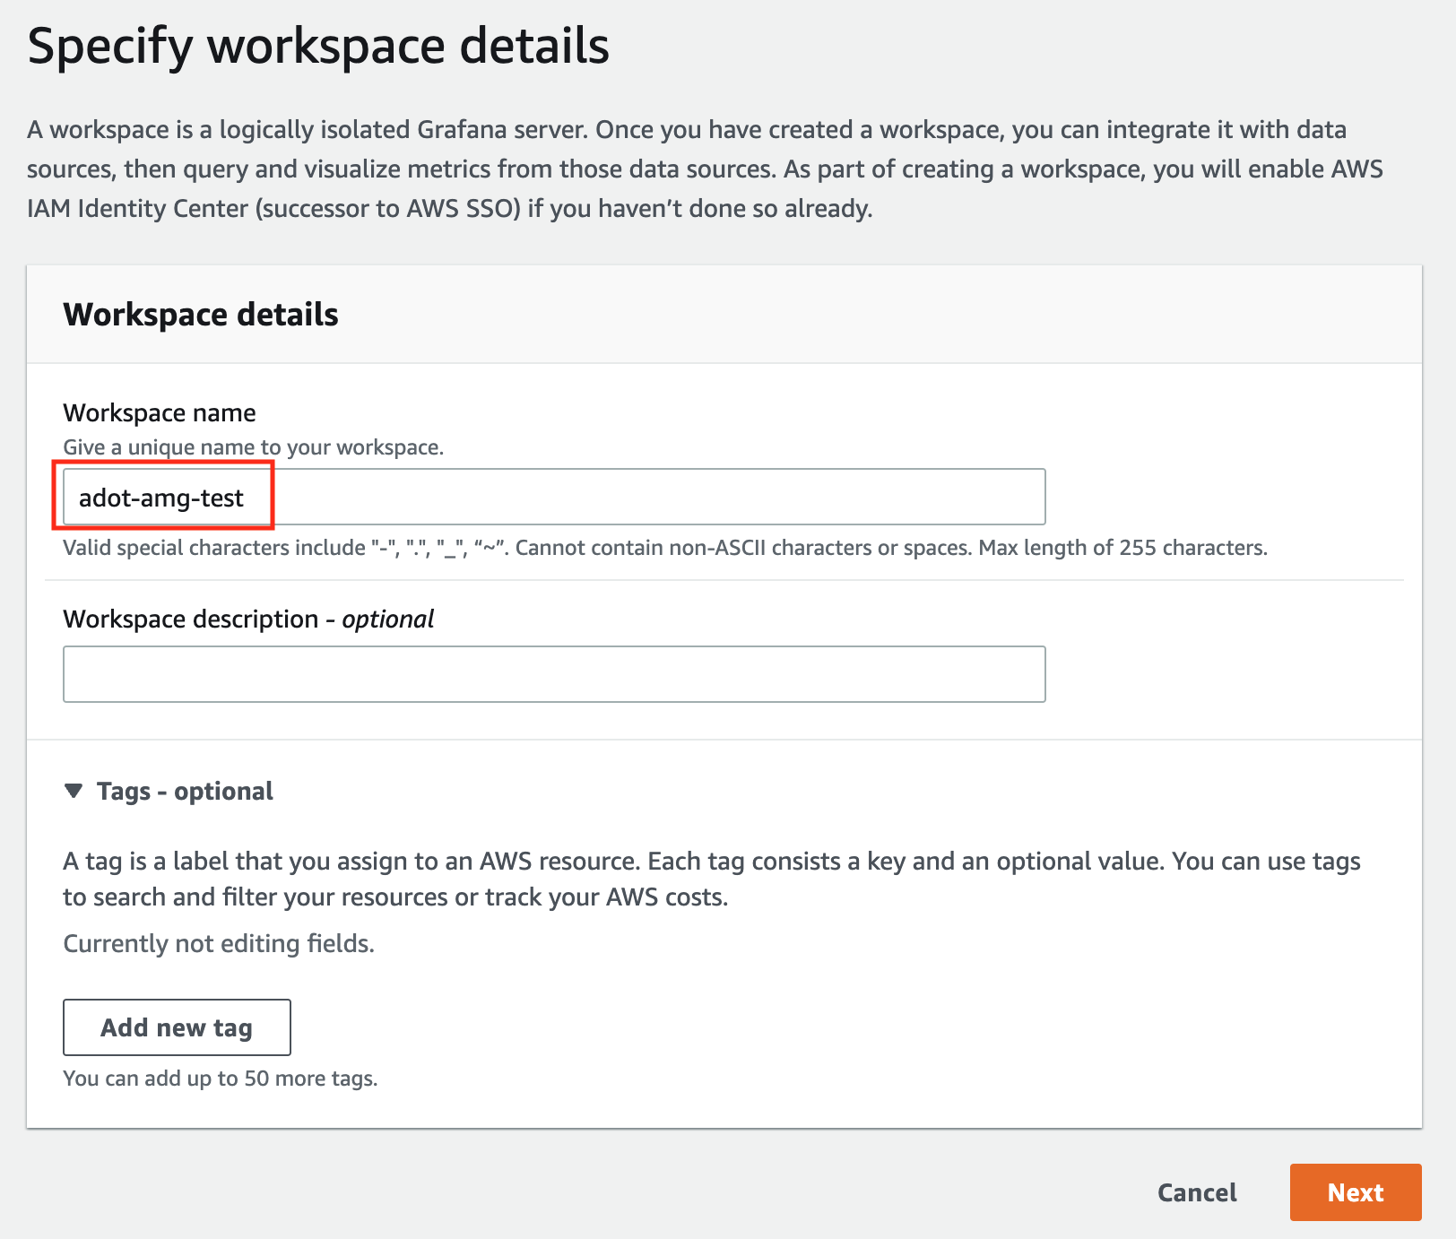Click the disclosure triangle next to Tags

(x=75, y=792)
